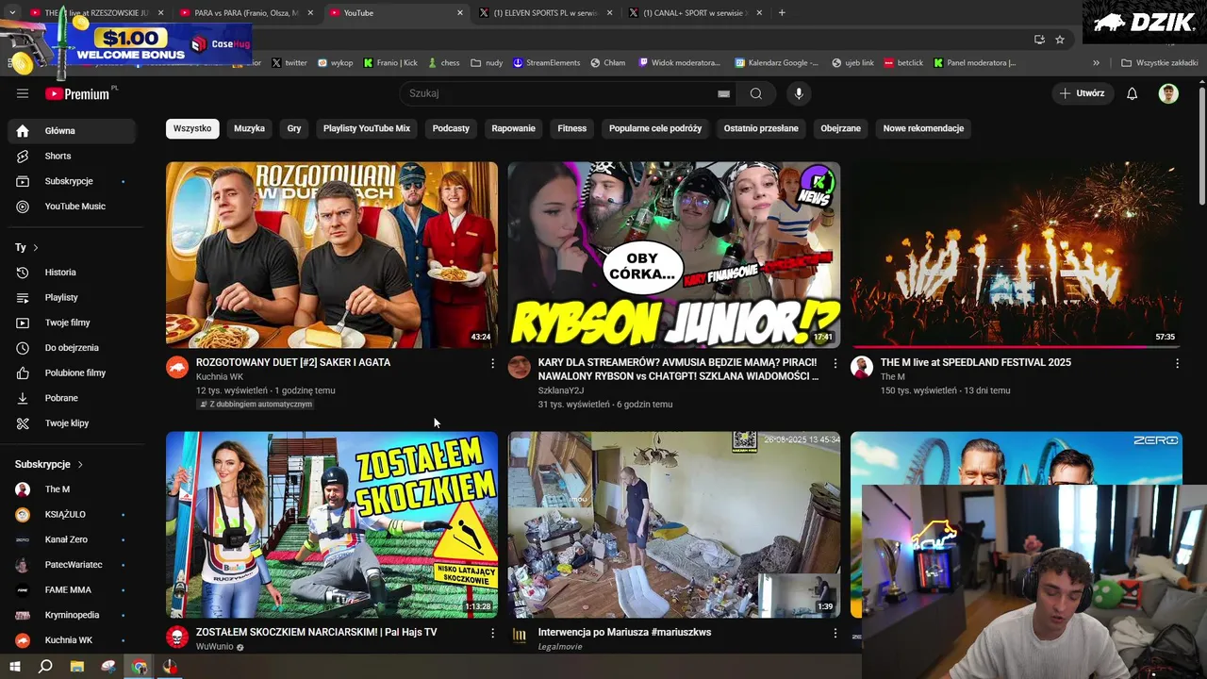
Task: Open the YouTube hamburger guide menu
Action: pyautogui.click(x=23, y=93)
